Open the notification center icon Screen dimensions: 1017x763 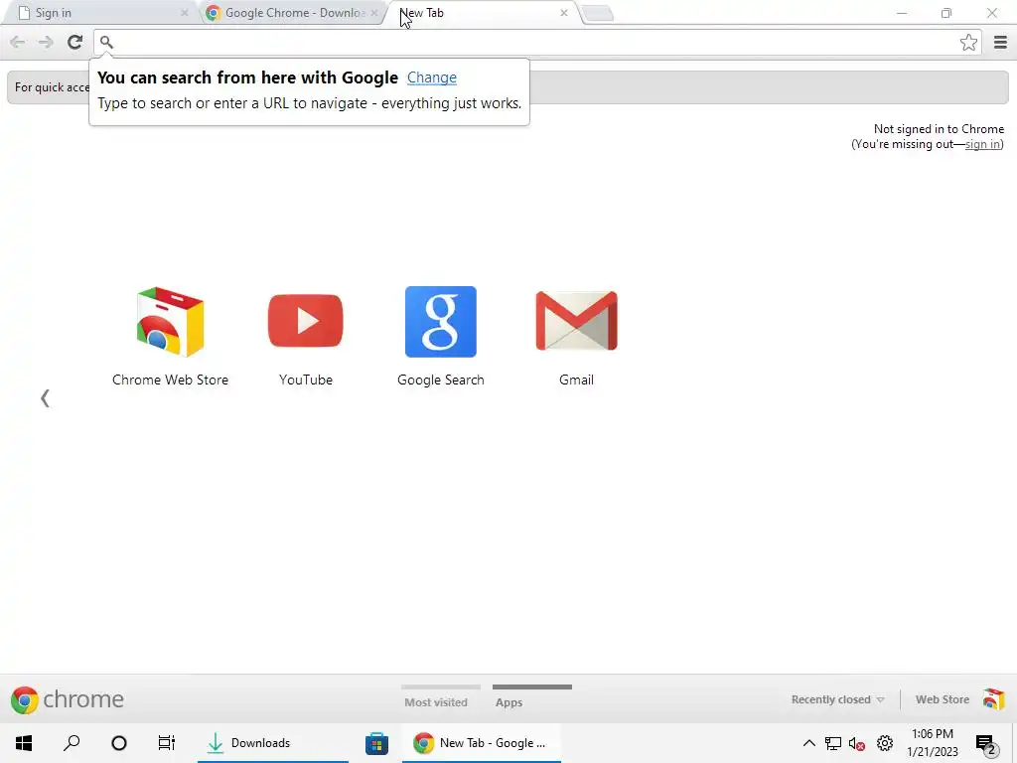click(x=985, y=744)
